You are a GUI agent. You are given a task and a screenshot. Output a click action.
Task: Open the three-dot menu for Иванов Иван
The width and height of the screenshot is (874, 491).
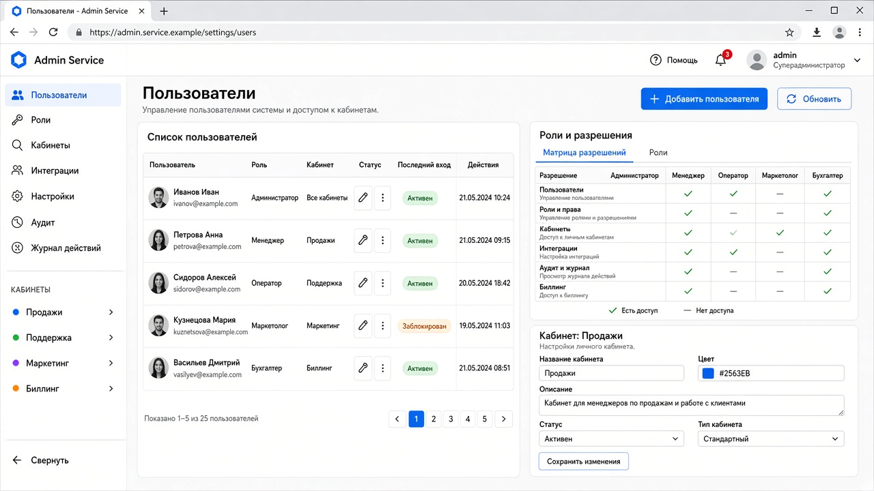tap(382, 198)
